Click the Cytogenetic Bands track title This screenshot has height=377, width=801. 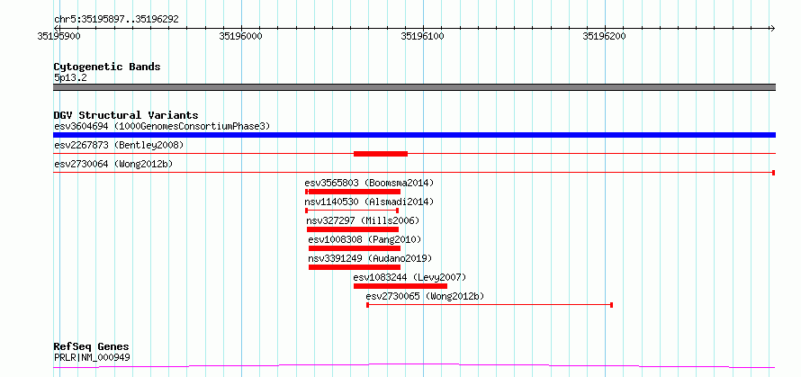coord(107,67)
